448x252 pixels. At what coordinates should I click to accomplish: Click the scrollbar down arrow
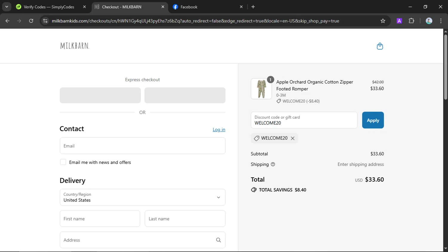click(445, 248)
